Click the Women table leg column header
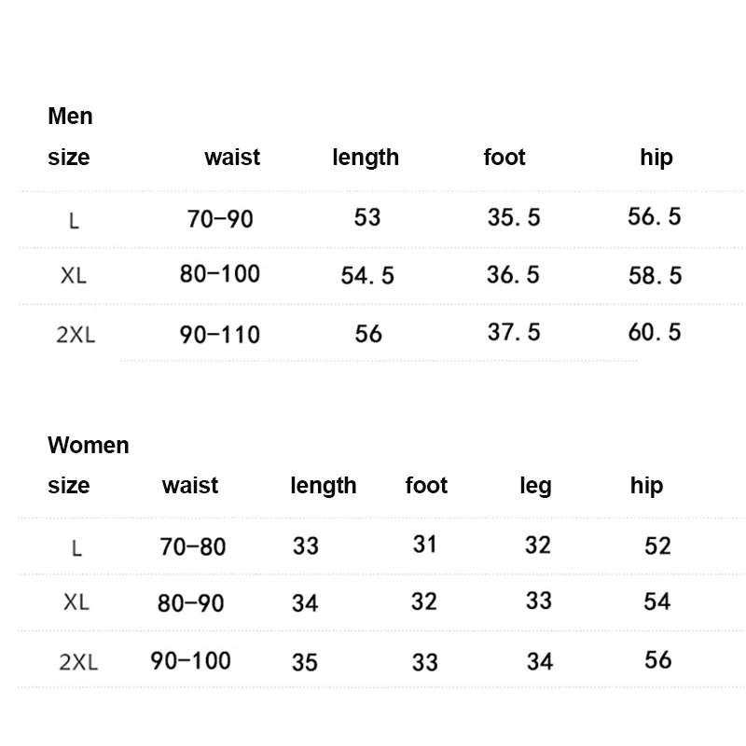 point(535,486)
